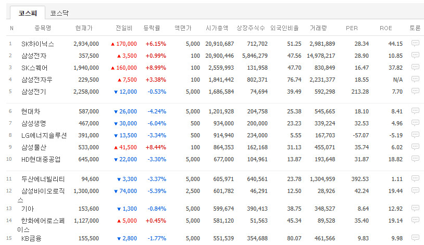
Task: Open discussion icon for 삼성물산 row
Action: (415, 147)
